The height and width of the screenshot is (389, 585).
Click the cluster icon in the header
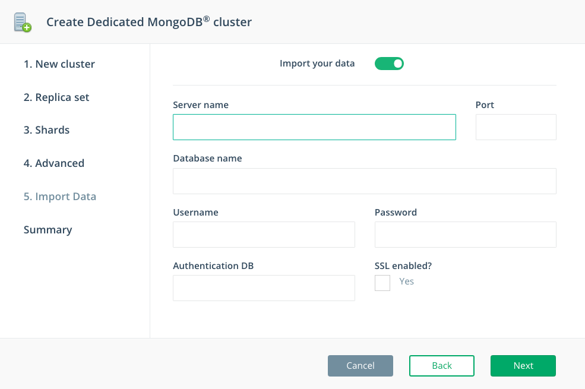(23, 22)
